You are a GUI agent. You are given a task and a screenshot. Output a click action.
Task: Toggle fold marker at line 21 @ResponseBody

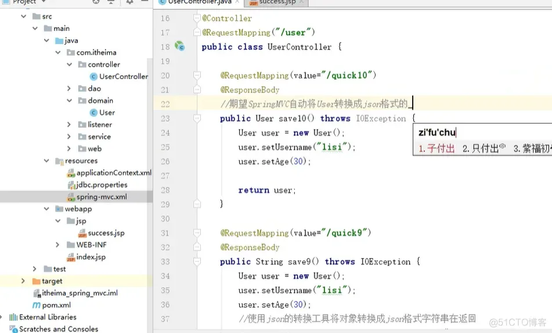point(197,89)
